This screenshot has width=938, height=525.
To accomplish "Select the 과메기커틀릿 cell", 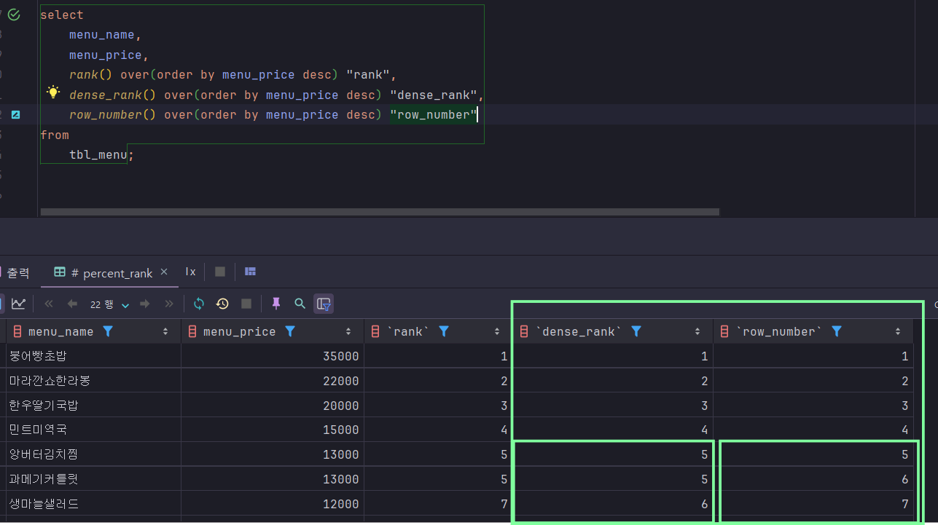I will [93, 479].
